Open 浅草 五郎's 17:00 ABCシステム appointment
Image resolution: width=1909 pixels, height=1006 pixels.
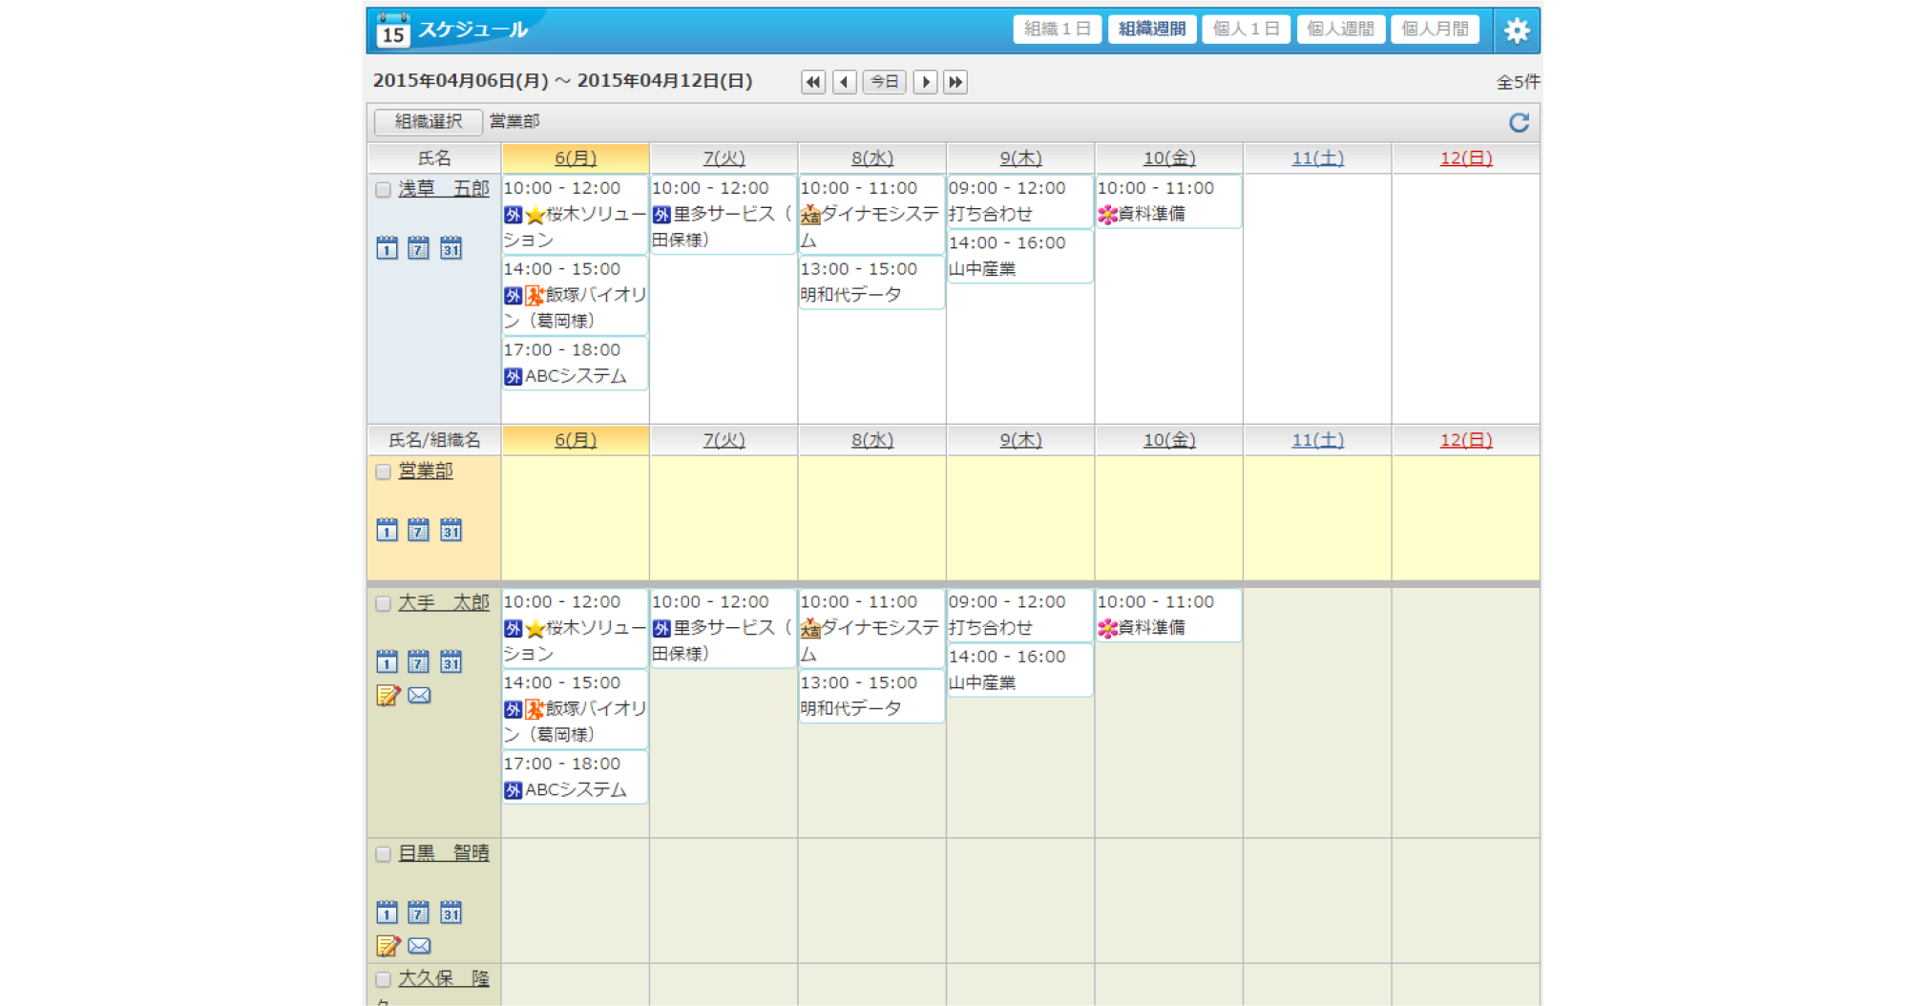pyautogui.click(x=576, y=364)
